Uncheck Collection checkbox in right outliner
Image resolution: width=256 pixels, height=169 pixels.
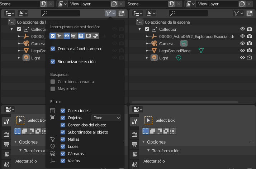tap(147, 29)
